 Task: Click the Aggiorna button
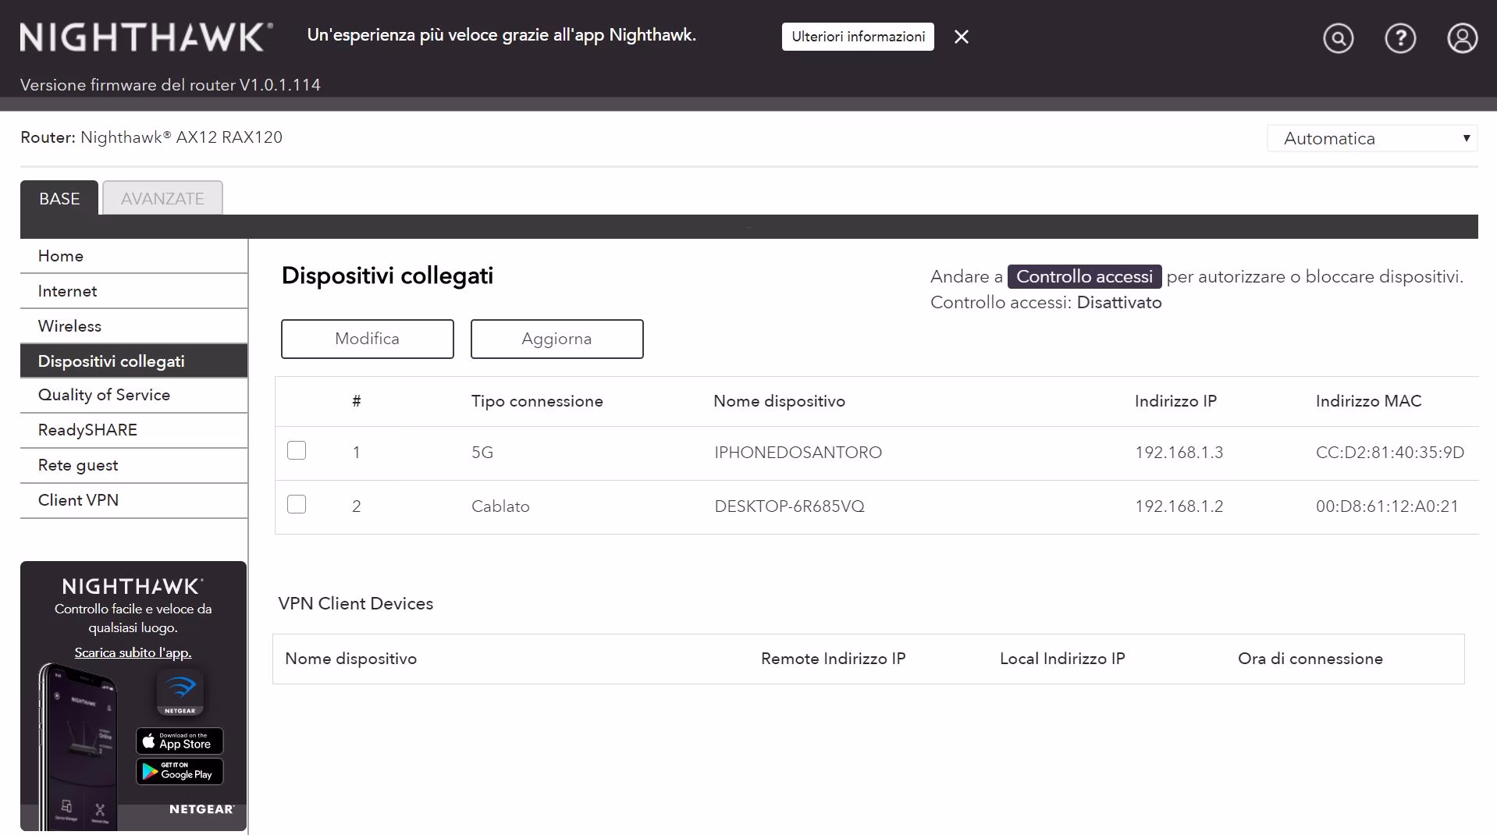(x=557, y=339)
